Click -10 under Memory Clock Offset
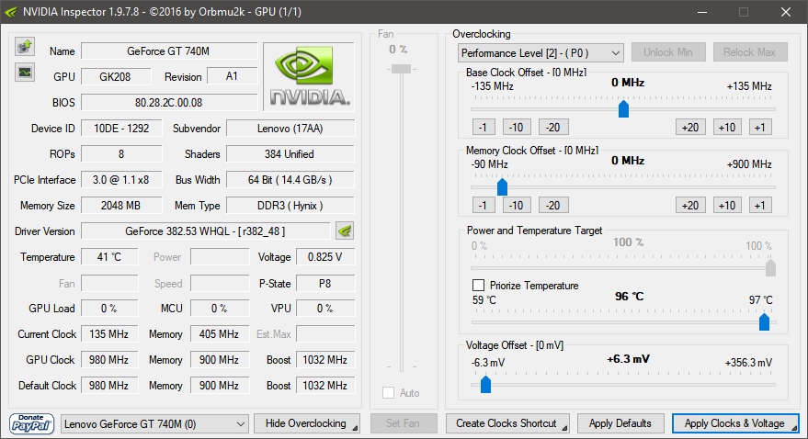The height and width of the screenshot is (439, 808). (x=517, y=206)
